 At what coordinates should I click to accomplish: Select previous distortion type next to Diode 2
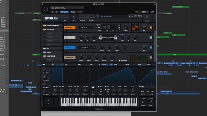point(91,28)
